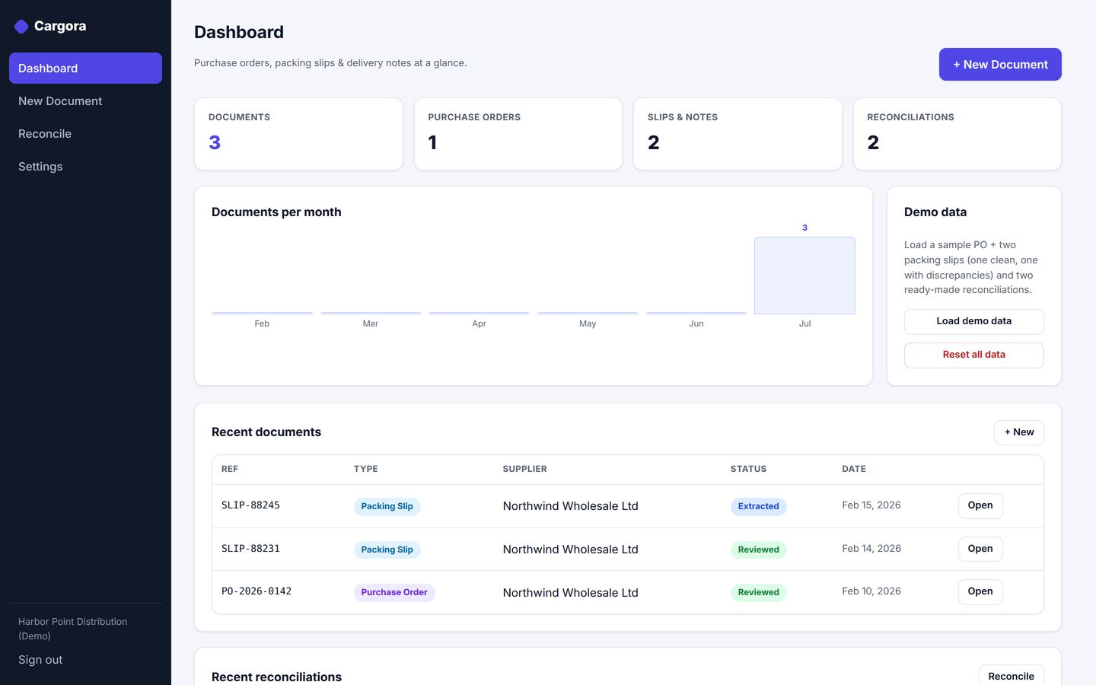1096x685 pixels.
Task: Click the Packing Slip badge for SLIP-88245
Action: 387,506
